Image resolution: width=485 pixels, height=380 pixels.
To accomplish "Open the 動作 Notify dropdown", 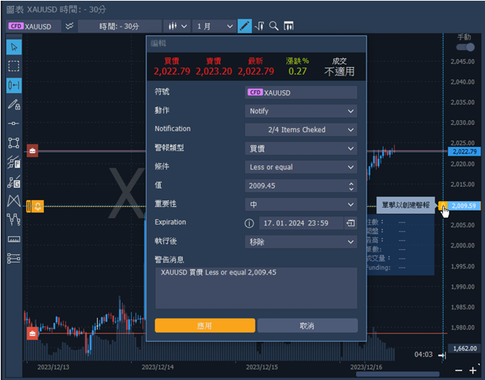I will [301, 111].
